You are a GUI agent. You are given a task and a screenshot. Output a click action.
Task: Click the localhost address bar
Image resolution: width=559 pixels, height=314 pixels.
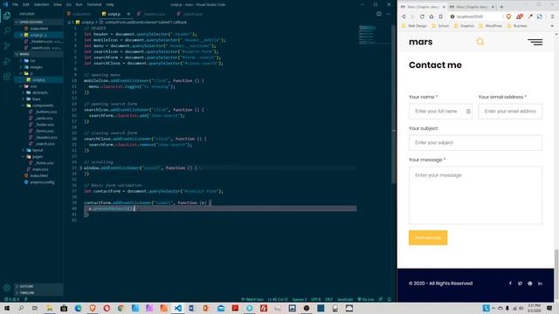475,17
